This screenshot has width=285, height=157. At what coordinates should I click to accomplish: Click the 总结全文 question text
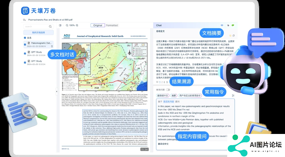(x=160, y=31)
